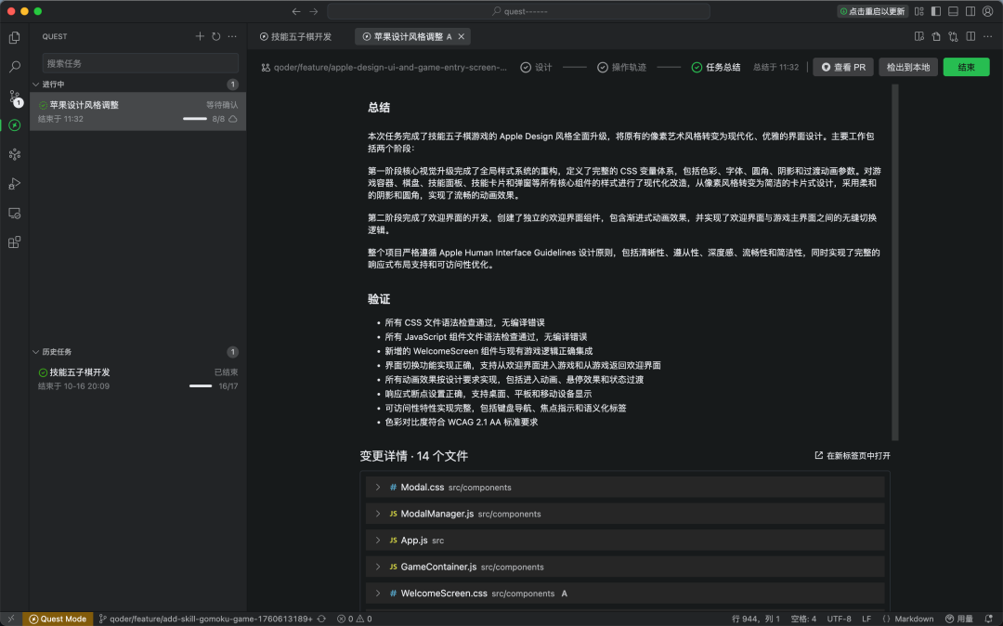Open 用量 usage in status bar
The width and height of the screenshot is (1003, 626).
[x=958, y=619]
